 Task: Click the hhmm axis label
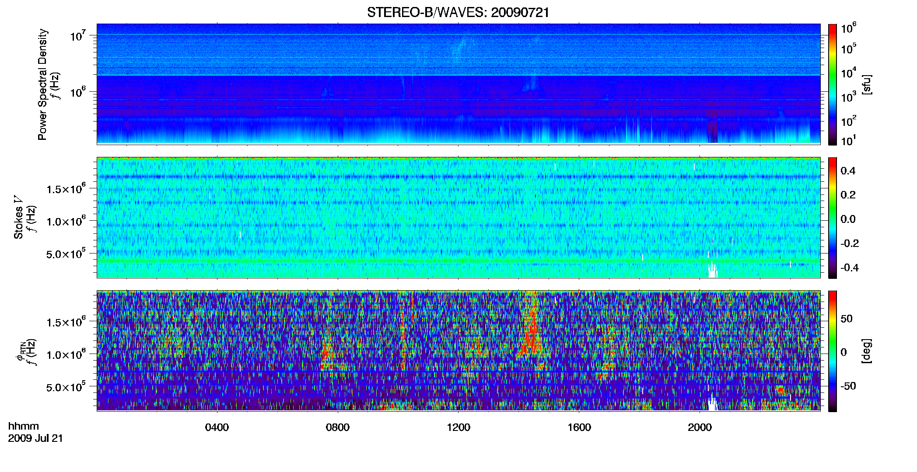coord(24,426)
